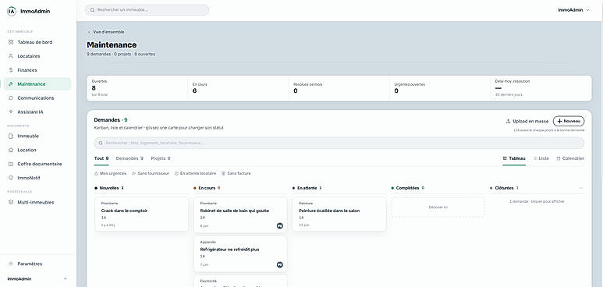
Task: Switch to the Projets 0 tab
Action: [161, 158]
